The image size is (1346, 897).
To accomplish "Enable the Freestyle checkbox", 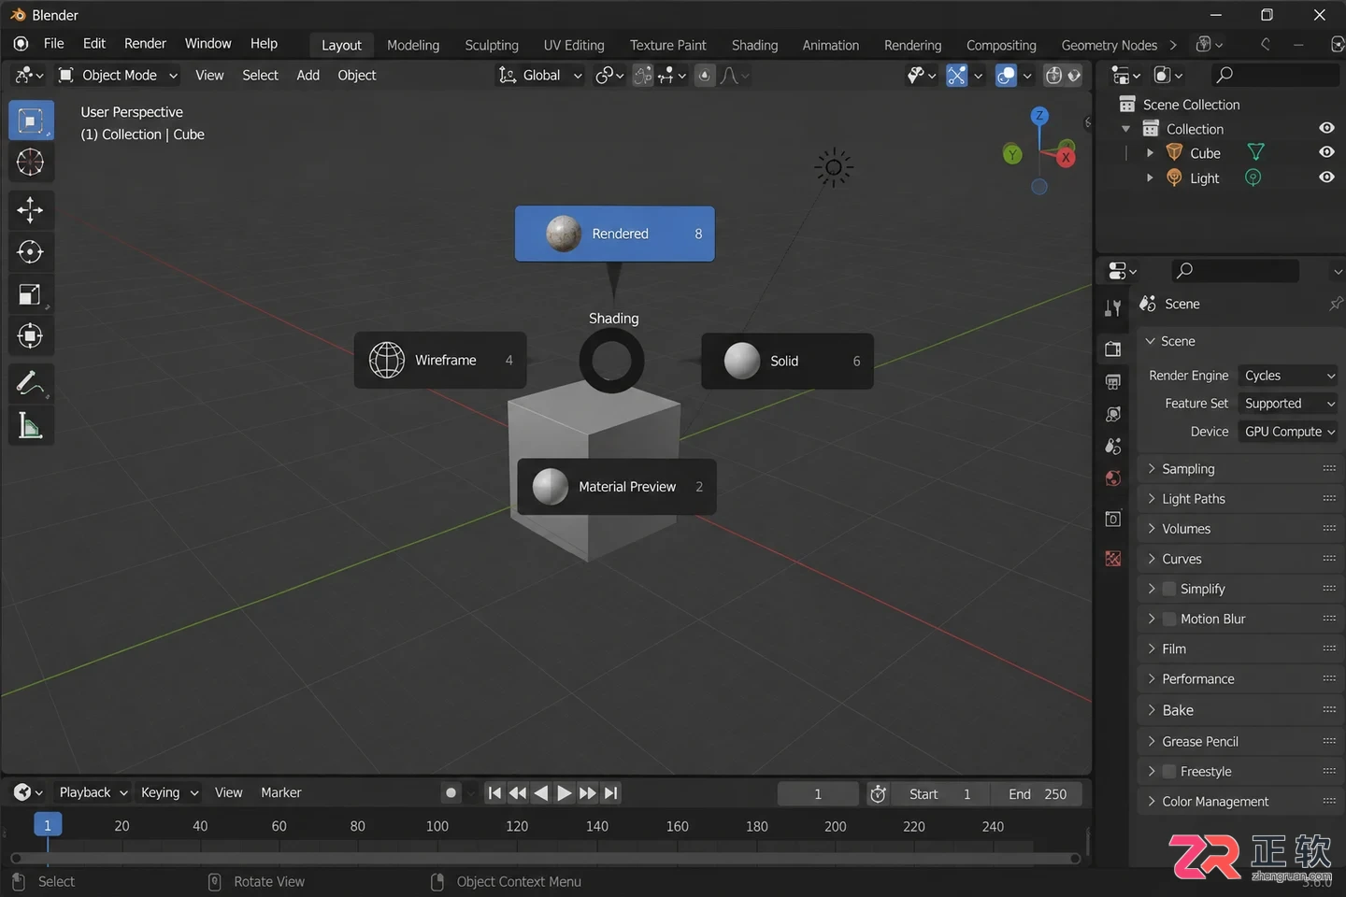I will tap(1168, 772).
